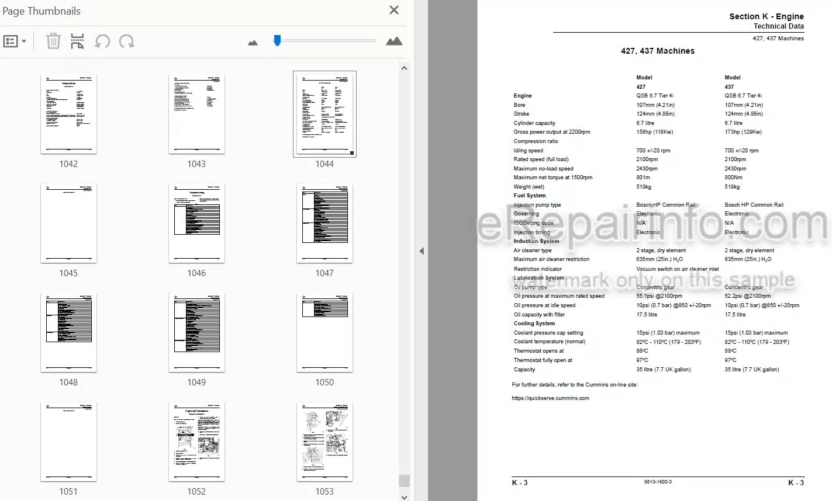Viewport: 832px width, 501px height.
Task: Select page 1043 thumbnail
Action: 196,114
